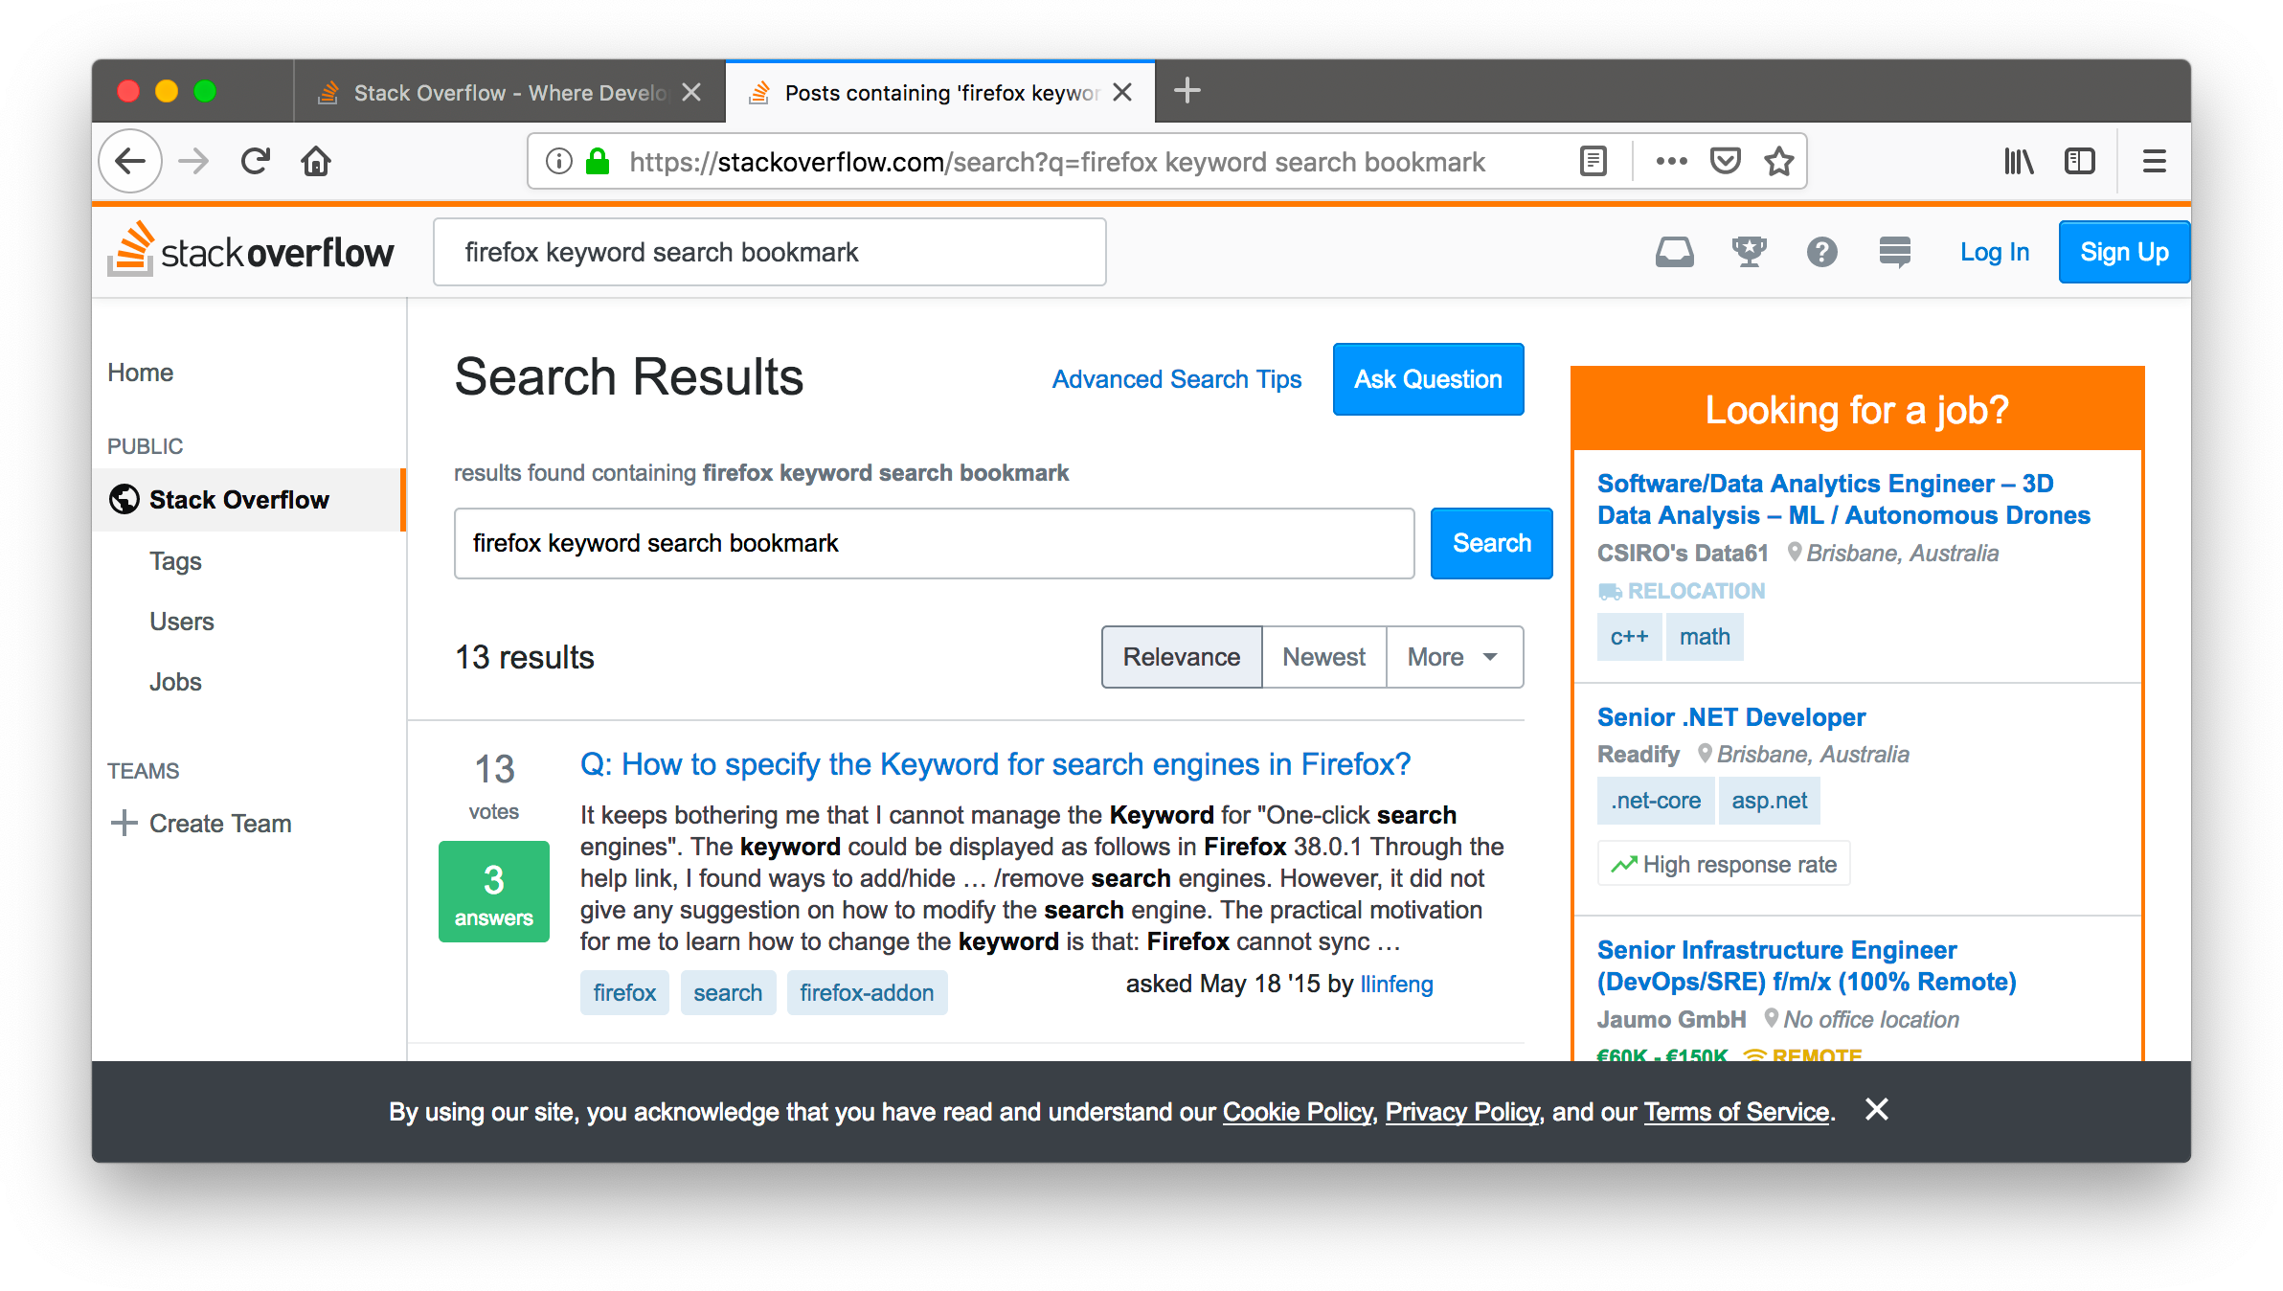Sort results by Relevance
This screenshot has height=1291, width=2283.
[x=1182, y=657]
